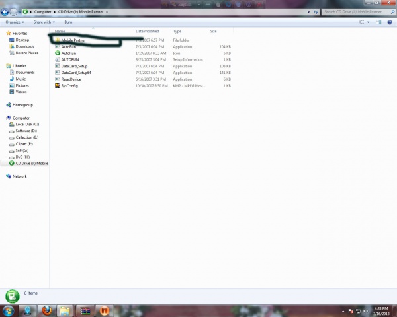This screenshot has height=317, width=397.
Task: Open Software (D:) drive
Action: coord(26,131)
